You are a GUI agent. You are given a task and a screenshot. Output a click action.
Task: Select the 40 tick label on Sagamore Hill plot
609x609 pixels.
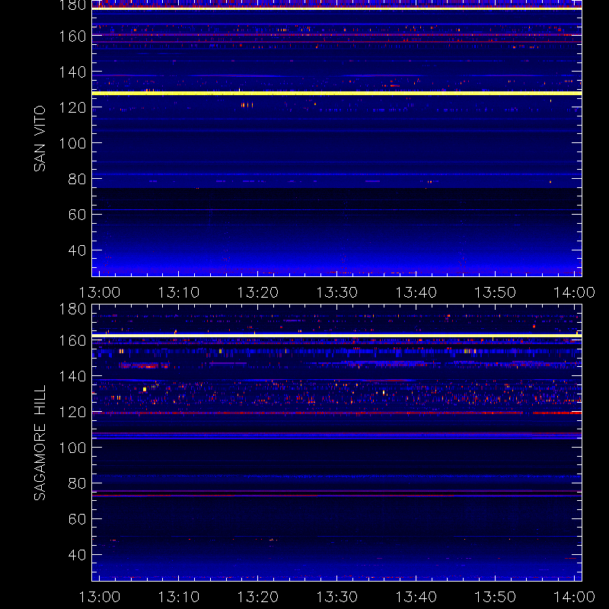pos(77,555)
